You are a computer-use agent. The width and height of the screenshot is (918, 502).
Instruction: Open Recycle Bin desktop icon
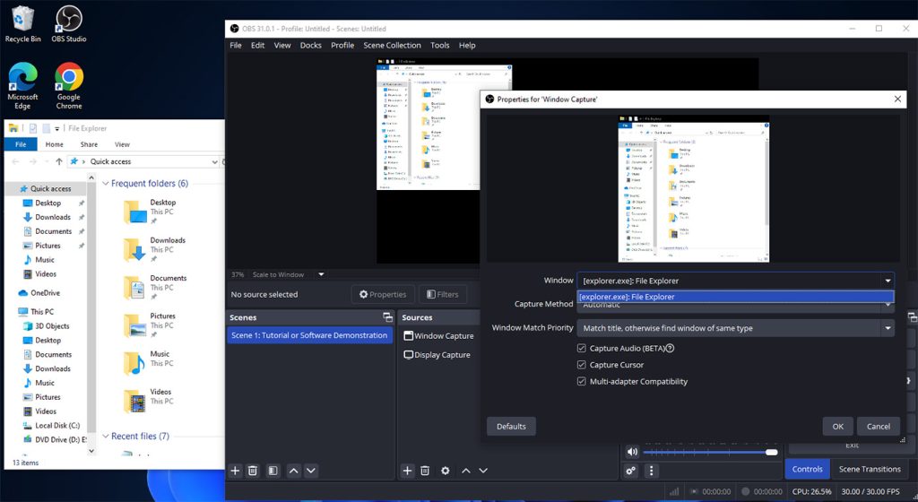pyautogui.click(x=22, y=24)
